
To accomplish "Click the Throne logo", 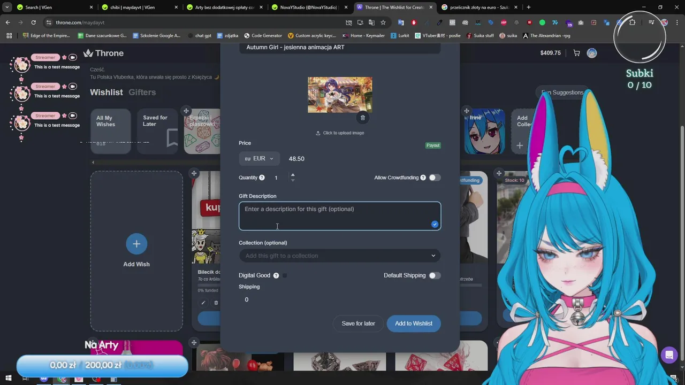I will (104, 53).
